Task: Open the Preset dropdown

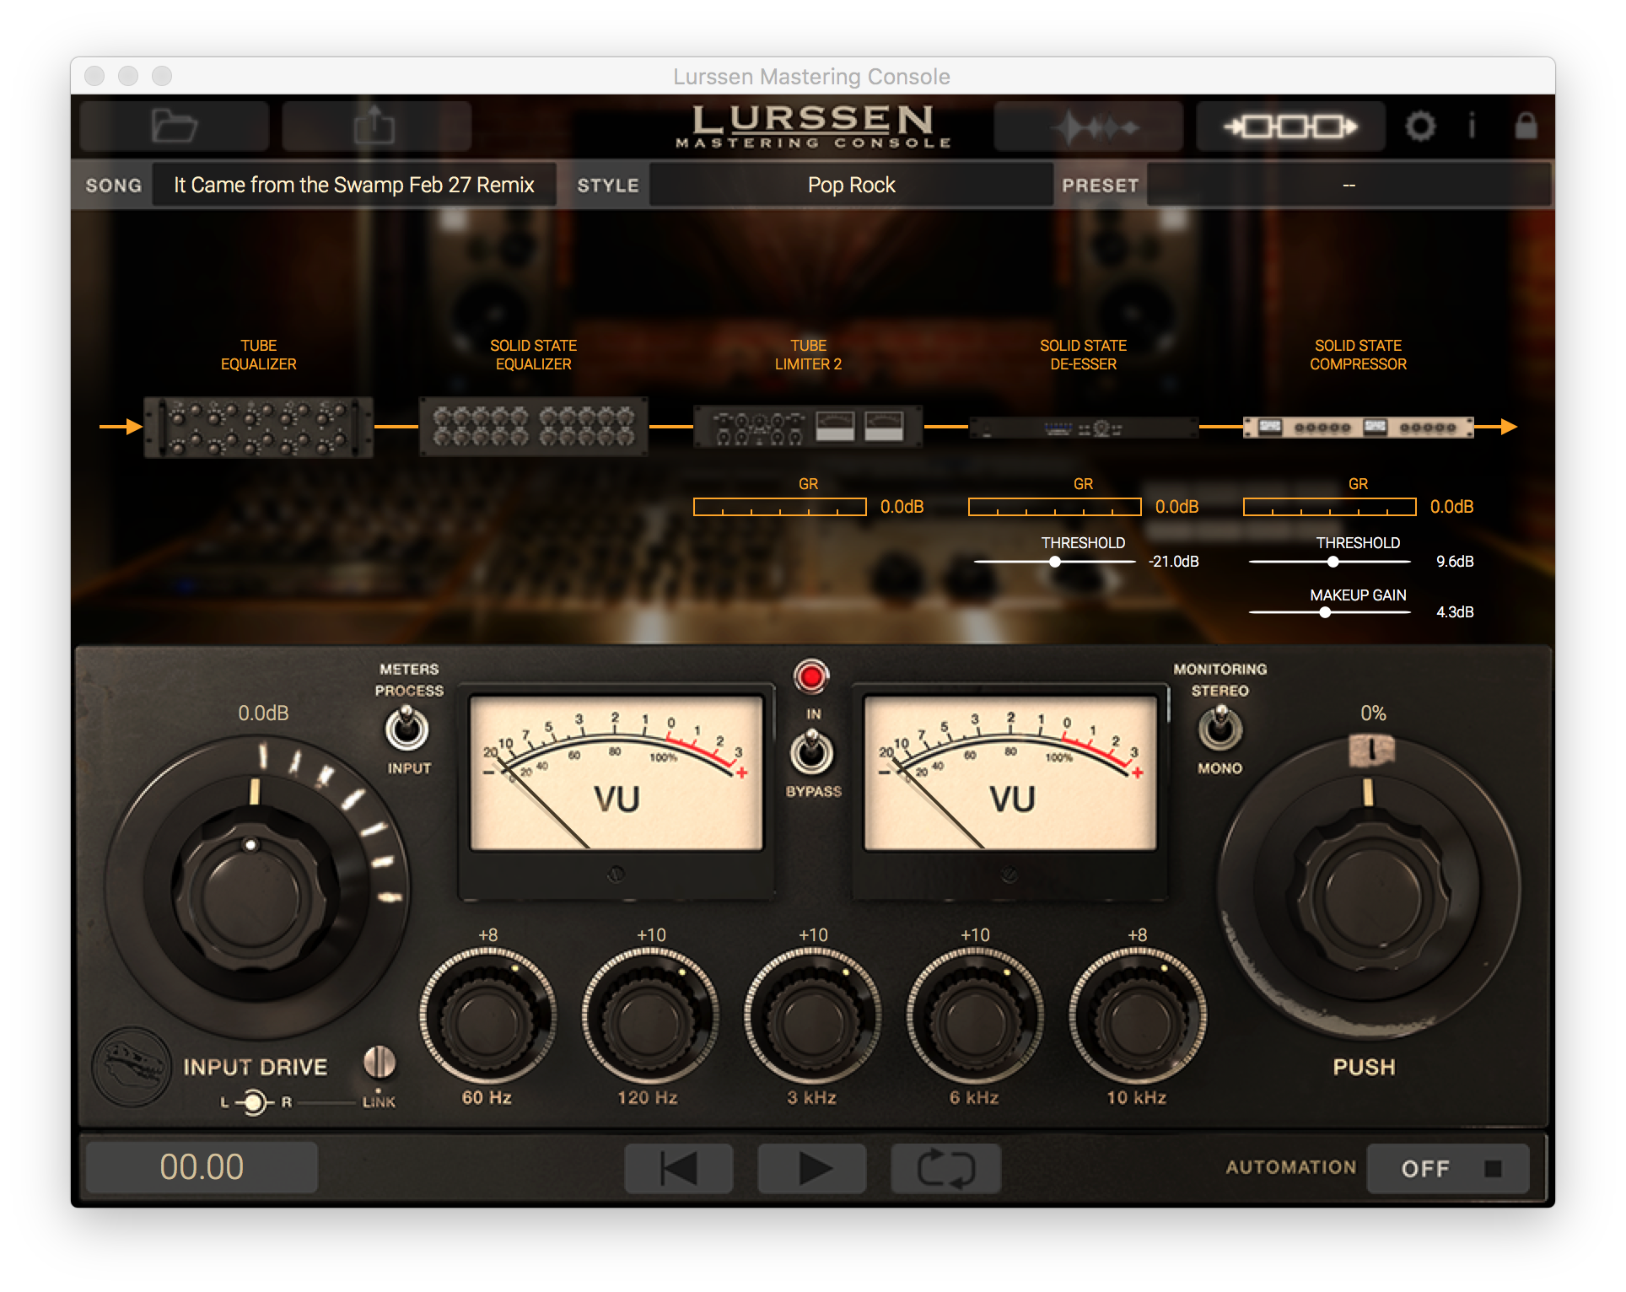Action: click(1349, 185)
